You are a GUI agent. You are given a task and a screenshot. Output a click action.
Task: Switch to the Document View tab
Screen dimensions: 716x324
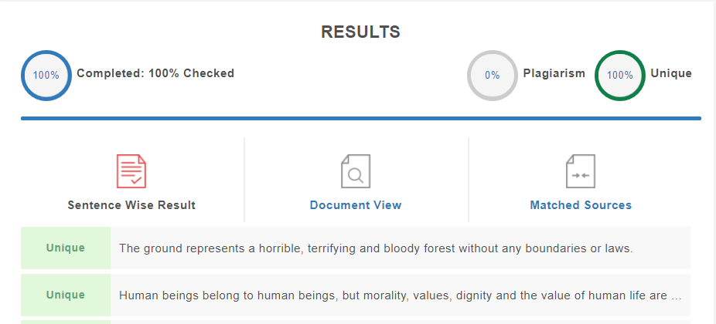[356, 205]
